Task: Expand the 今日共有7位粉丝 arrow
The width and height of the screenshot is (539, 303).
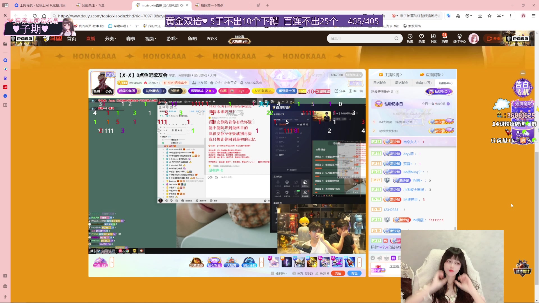Action: 448,104
